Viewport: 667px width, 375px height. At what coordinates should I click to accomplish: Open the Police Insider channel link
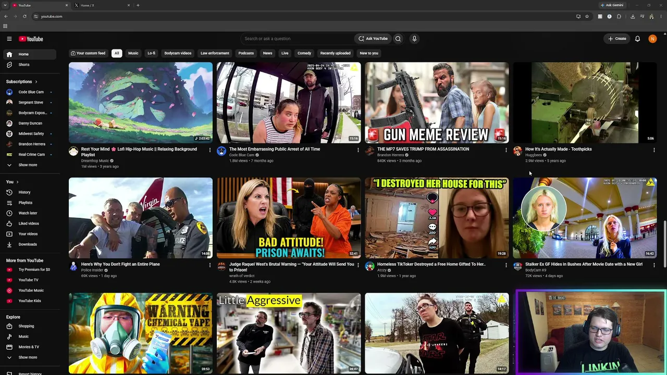(92, 270)
